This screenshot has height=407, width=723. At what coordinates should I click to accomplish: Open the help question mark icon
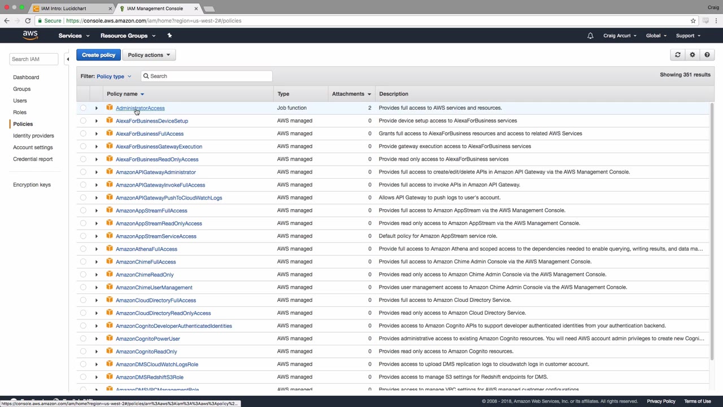(707, 55)
